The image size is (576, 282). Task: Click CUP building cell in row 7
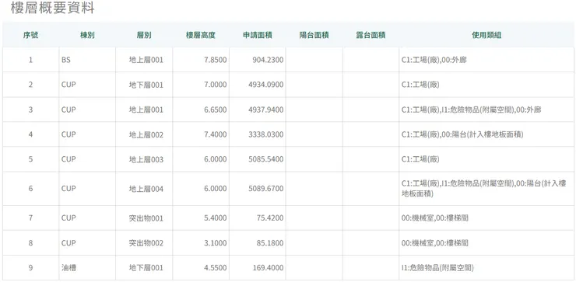[87, 218]
